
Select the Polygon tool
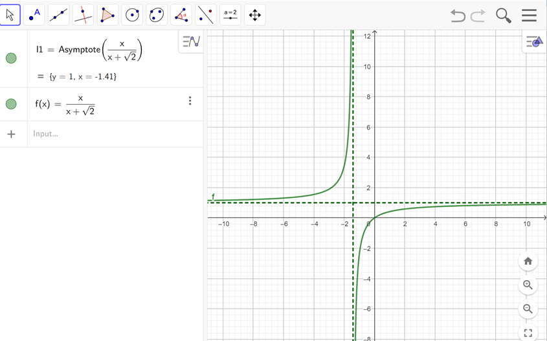107,15
